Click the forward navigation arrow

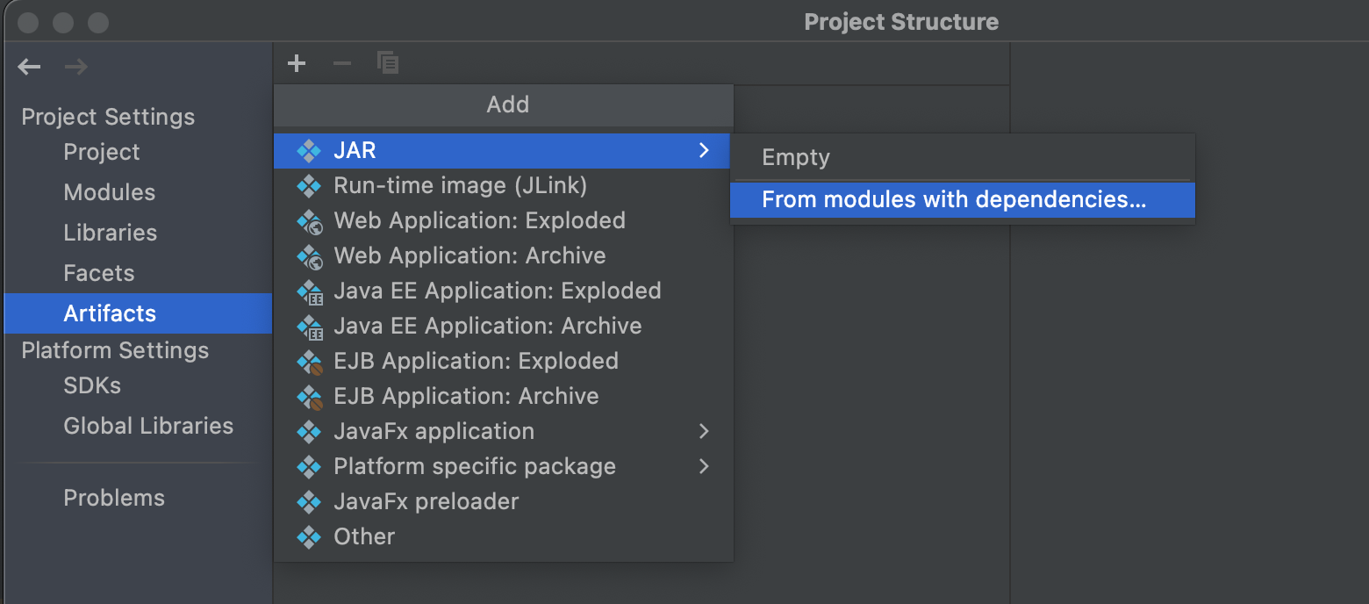(76, 67)
